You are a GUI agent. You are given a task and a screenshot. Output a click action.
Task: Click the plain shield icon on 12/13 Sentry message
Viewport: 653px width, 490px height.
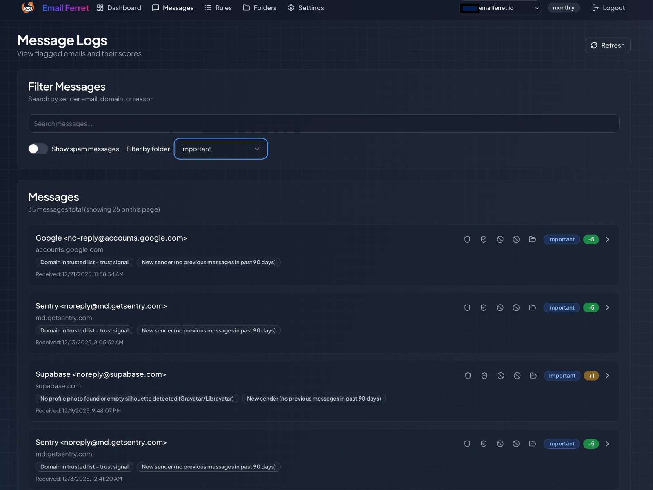click(x=467, y=308)
